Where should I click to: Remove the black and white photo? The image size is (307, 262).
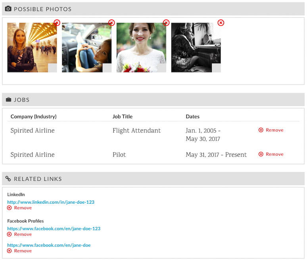point(221,23)
